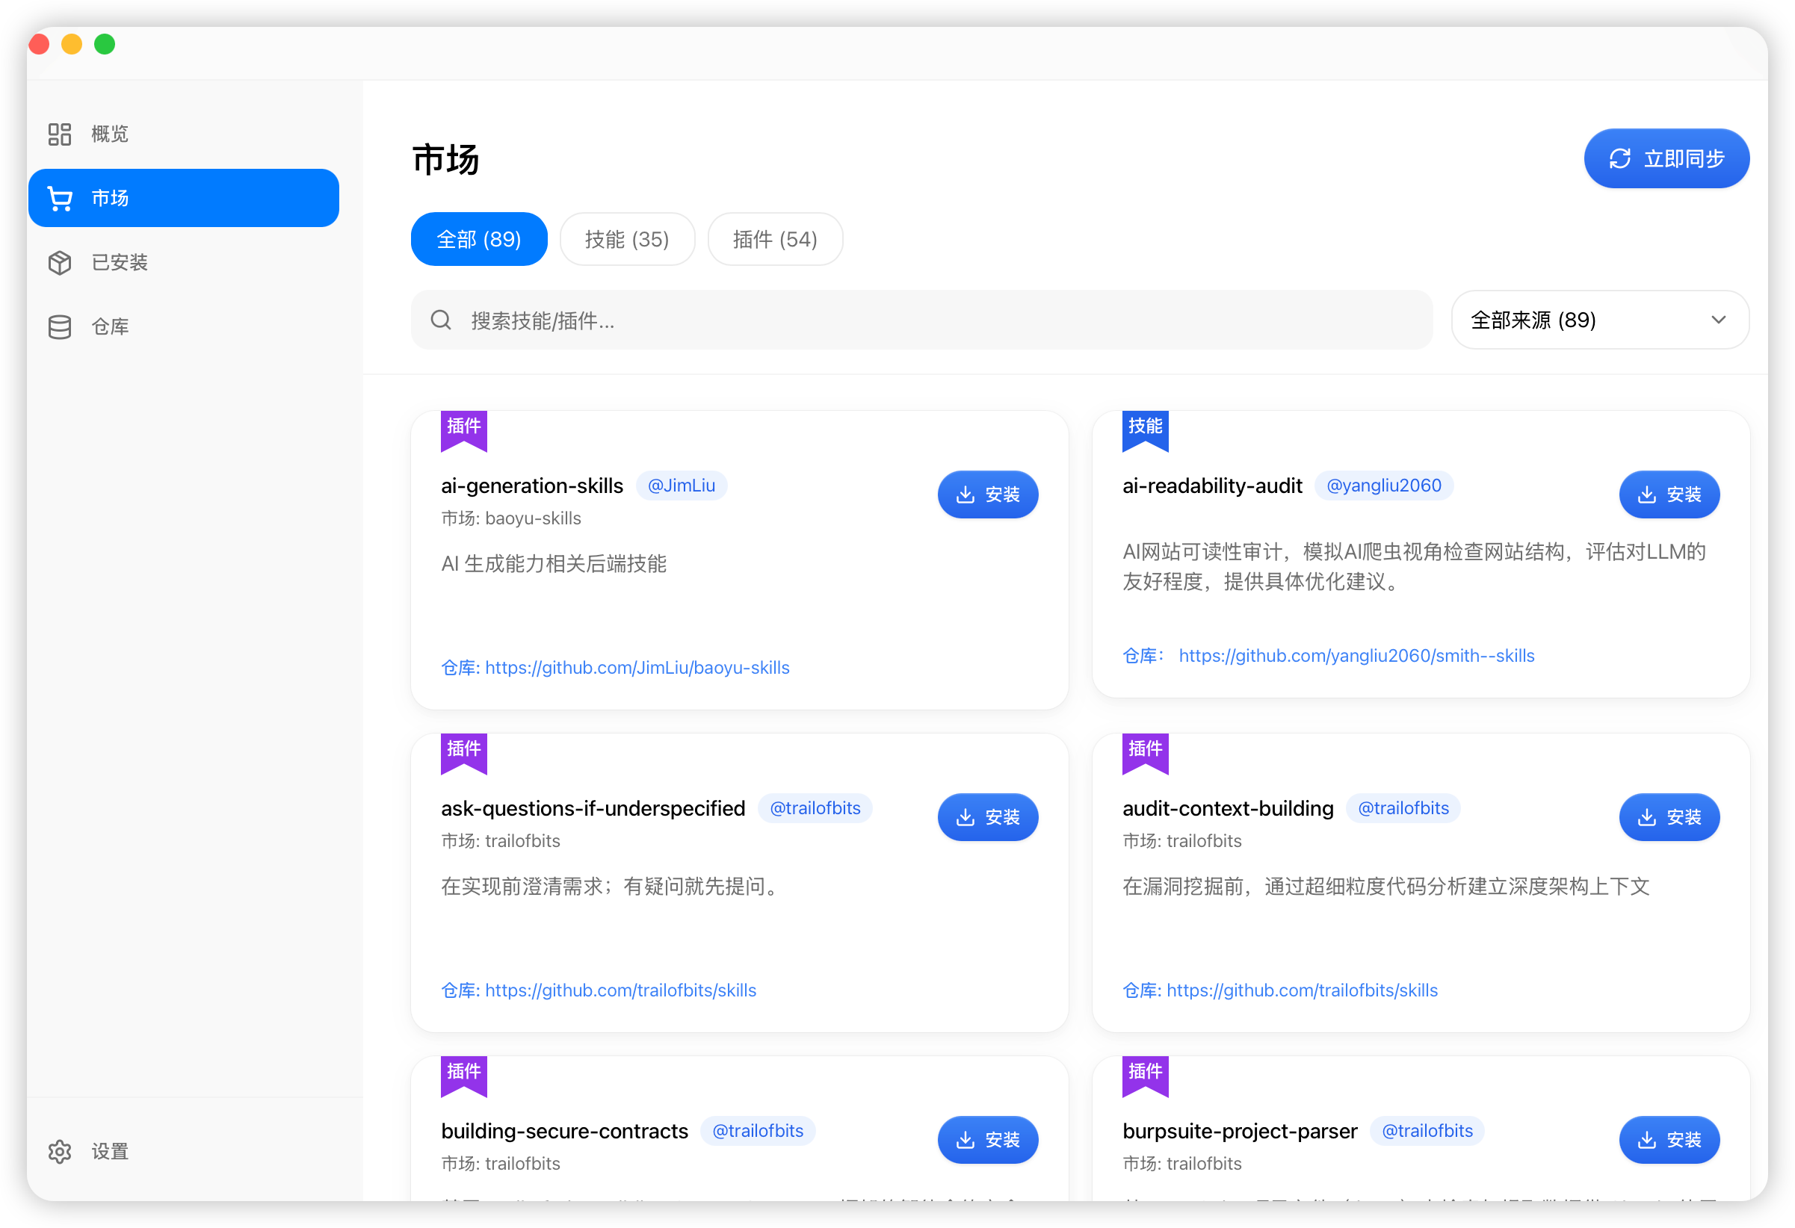Open the JimLiu/baoyu-skills GitHub repository link
This screenshot has height=1228, width=1795.
(637, 668)
